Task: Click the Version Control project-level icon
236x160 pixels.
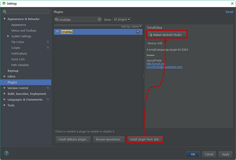Action: tap(48, 88)
